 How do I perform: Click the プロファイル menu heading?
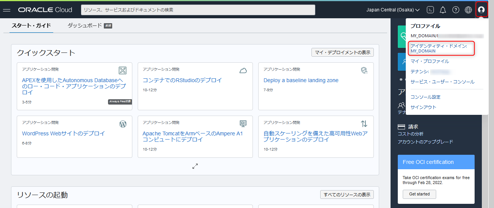point(425,26)
